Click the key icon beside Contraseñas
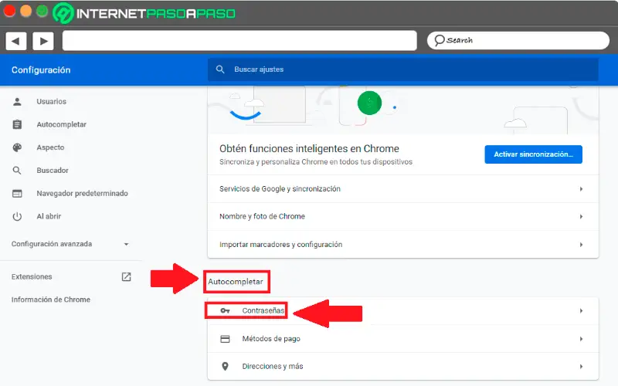The height and width of the screenshot is (386, 618). click(225, 311)
